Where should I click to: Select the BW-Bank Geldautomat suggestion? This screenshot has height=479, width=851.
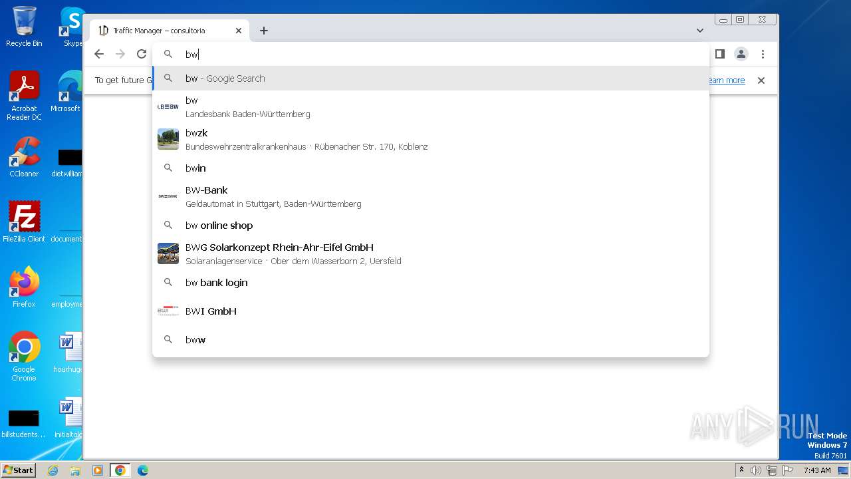[x=431, y=197]
